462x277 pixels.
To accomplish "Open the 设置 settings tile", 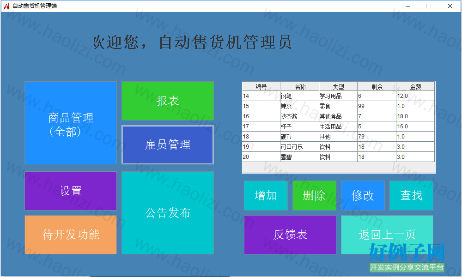I will point(71,191).
